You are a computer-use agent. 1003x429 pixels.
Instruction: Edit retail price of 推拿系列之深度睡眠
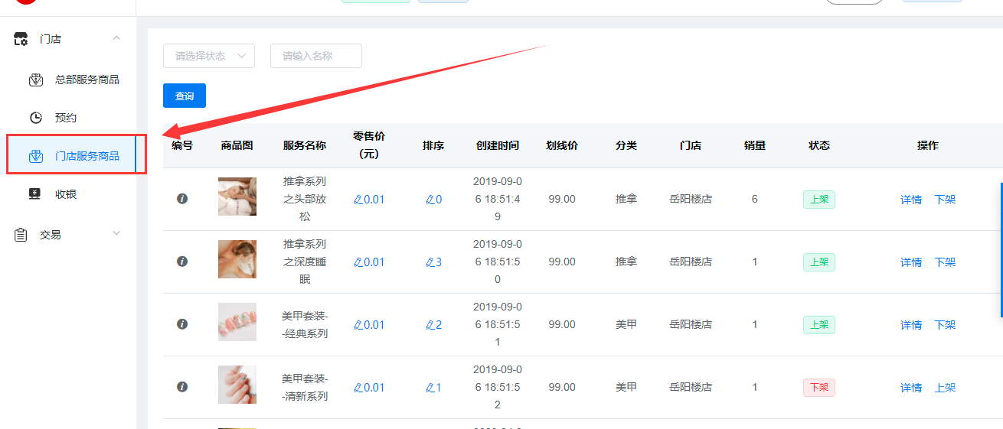(369, 262)
